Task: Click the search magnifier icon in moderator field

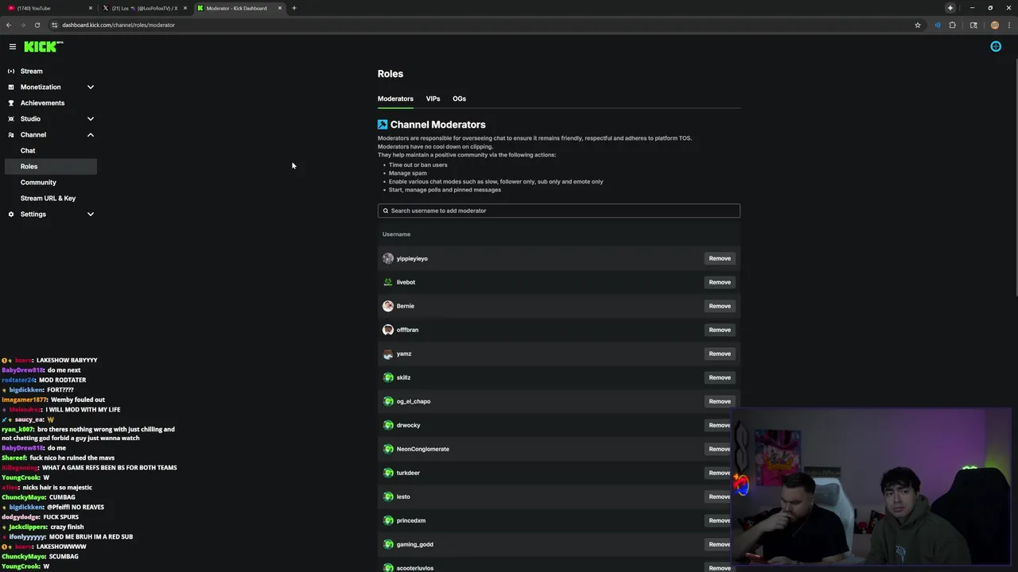Action: tap(386, 211)
